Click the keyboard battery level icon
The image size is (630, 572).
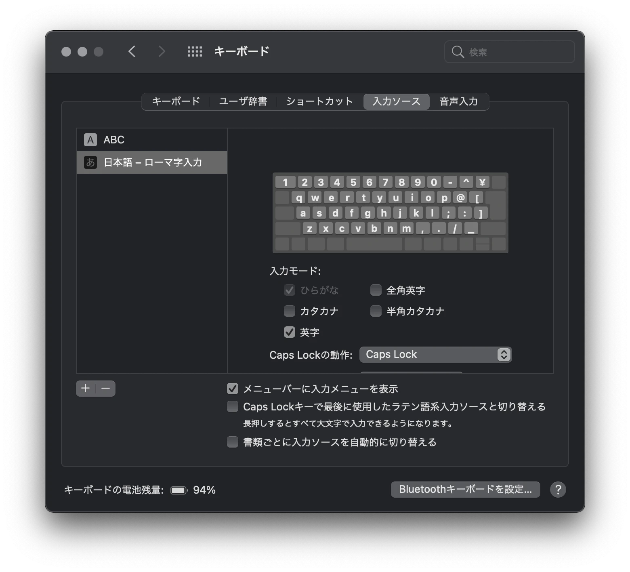click(179, 490)
